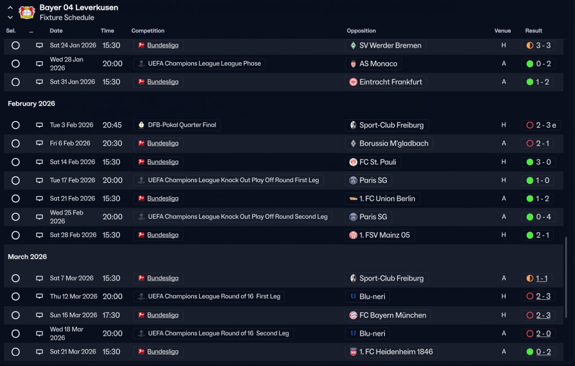The height and width of the screenshot is (366, 575).
Task: Go to next club with down chevron
Action: [x=10, y=17]
